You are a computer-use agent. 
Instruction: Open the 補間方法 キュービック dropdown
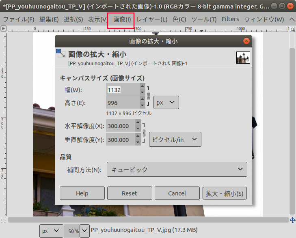[x=177, y=169]
